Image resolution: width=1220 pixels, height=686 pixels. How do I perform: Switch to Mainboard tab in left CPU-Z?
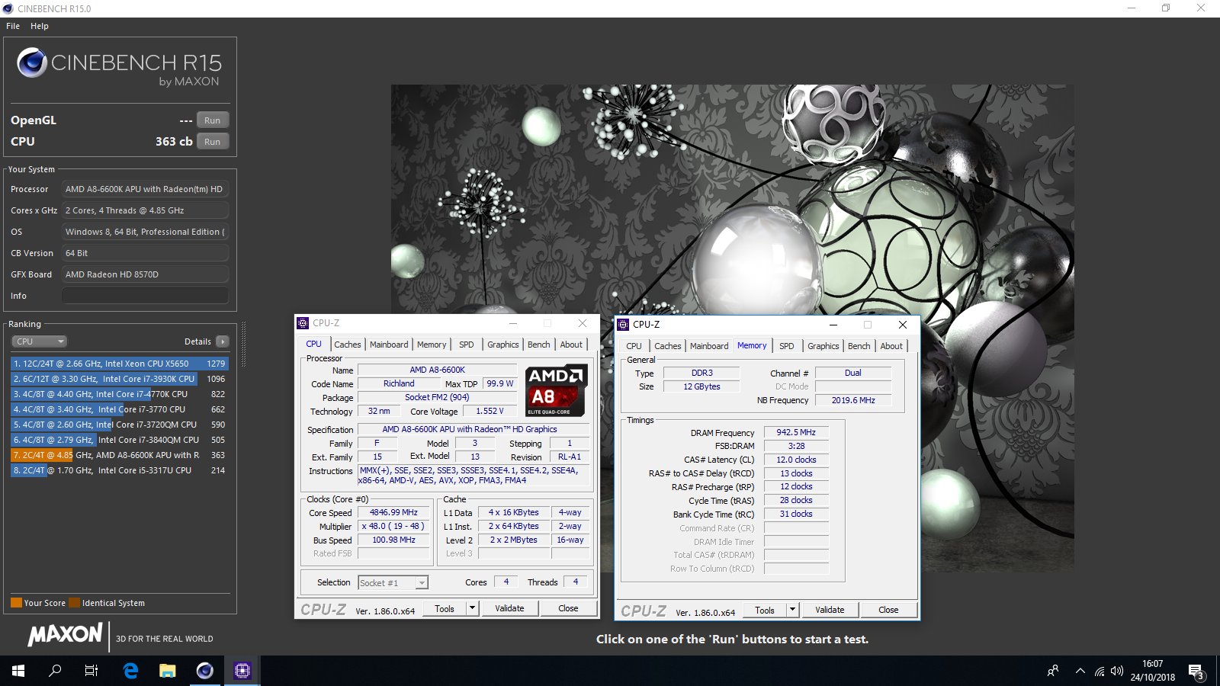point(389,345)
